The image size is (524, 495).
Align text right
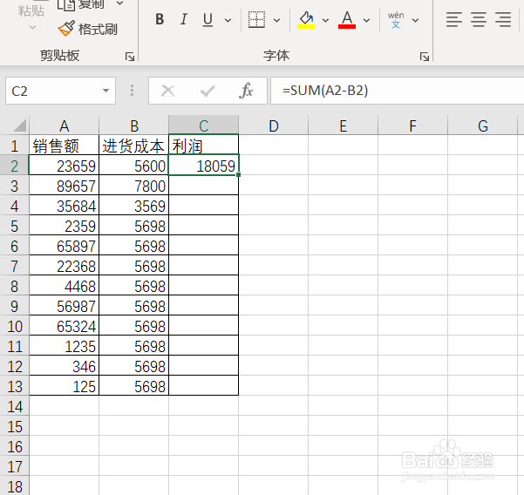coord(503,19)
